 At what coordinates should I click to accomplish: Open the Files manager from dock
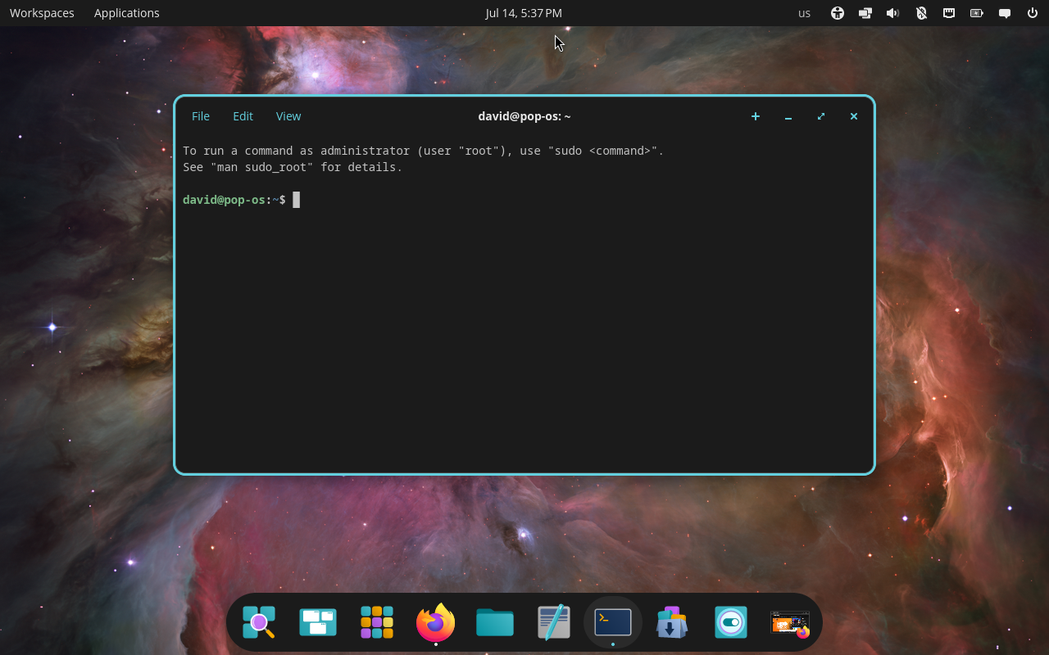[495, 622]
